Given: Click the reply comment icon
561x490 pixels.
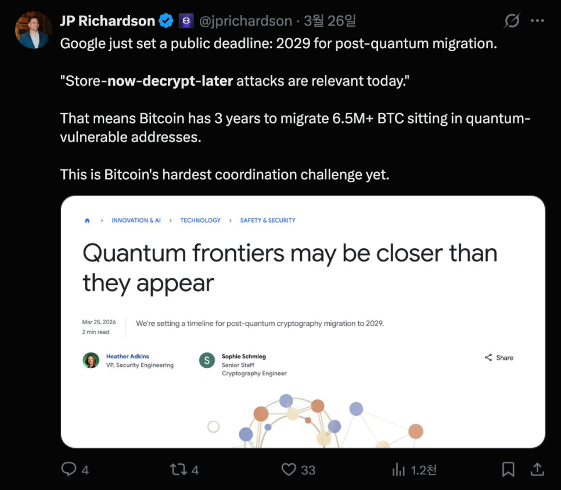Looking at the screenshot, I should [69, 469].
